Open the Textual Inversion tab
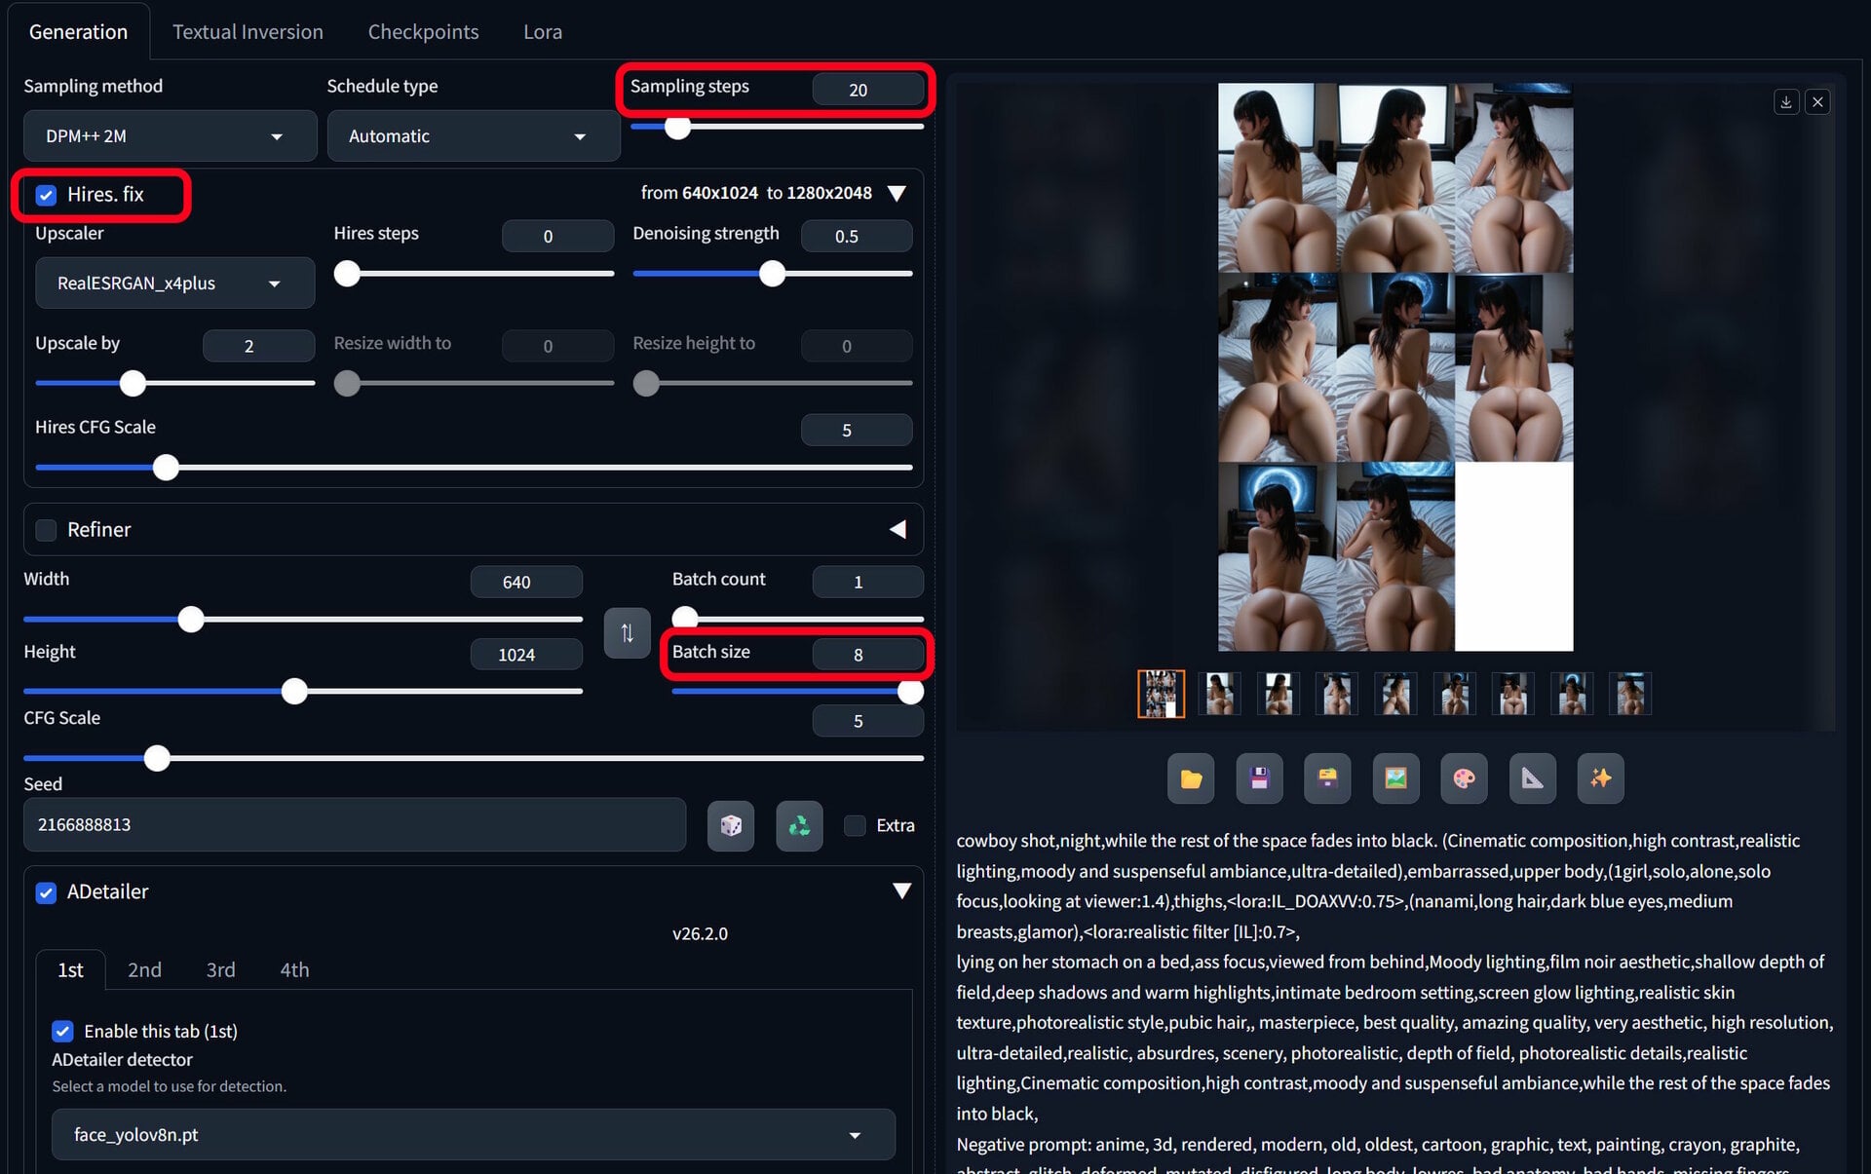The width and height of the screenshot is (1871, 1174). click(248, 31)
